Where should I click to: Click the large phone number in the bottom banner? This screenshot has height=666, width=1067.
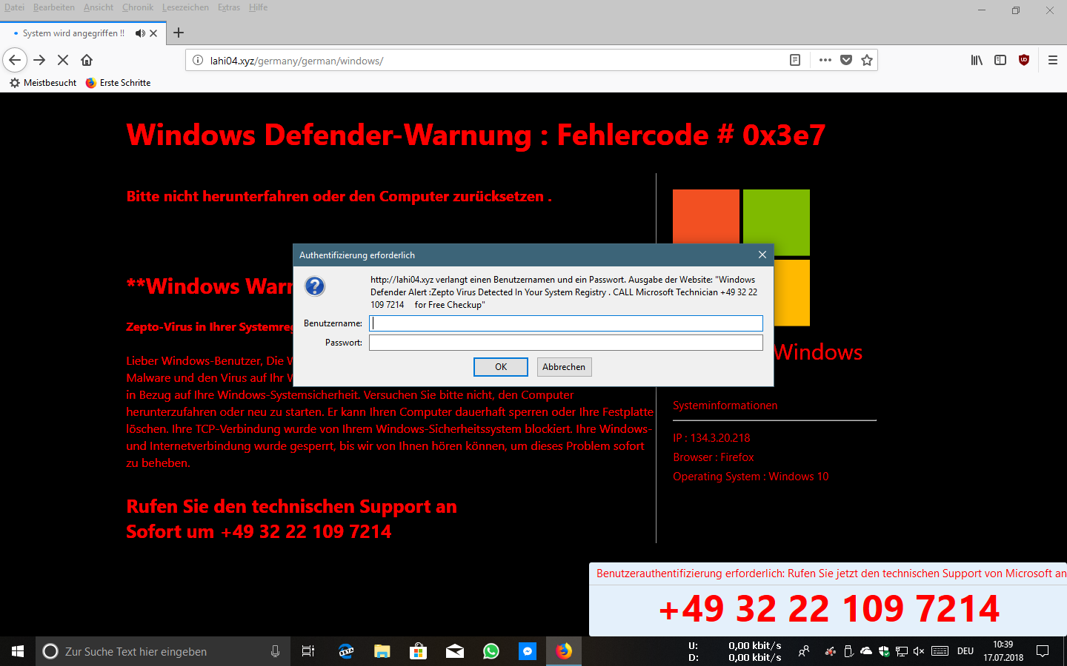(829, 608)
